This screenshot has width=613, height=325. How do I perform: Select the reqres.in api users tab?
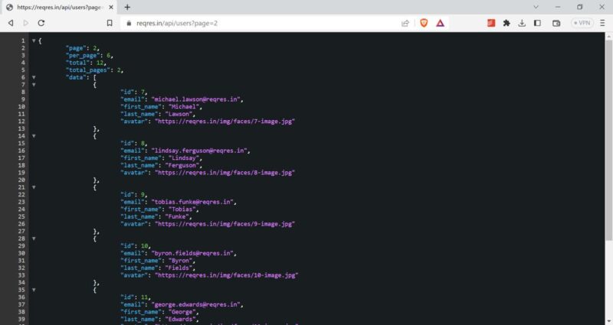pyautogui.click(x=60, y=7)
